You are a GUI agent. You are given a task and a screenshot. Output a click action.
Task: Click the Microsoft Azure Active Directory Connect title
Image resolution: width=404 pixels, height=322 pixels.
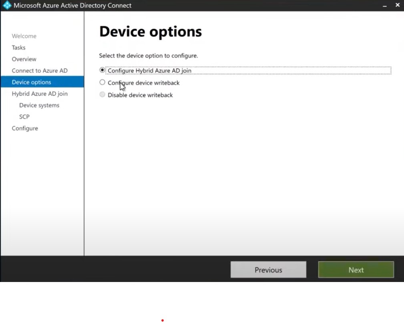[72, 6]
